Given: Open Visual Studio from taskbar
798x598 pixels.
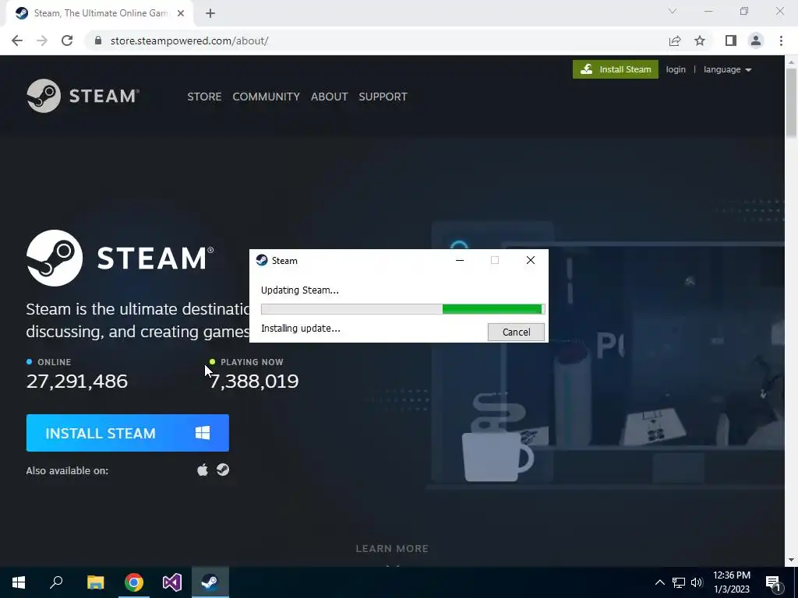Looking at the screenshot, I should coord(172,582).
